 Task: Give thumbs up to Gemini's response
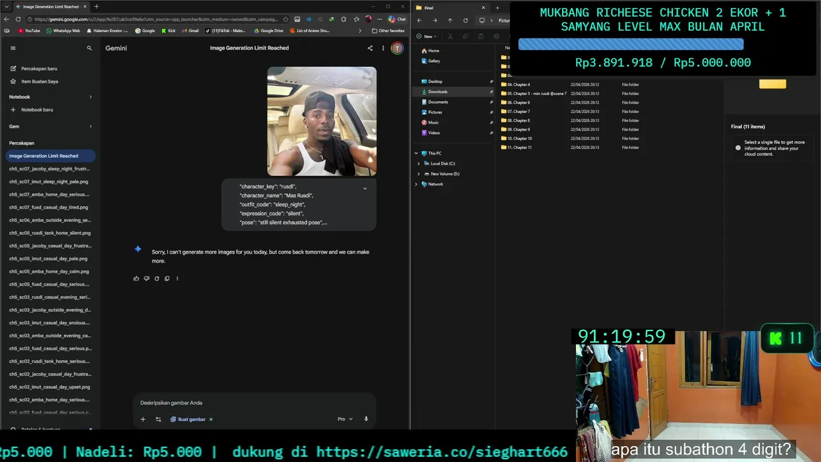pyautogui.click(x=136, y=278)
